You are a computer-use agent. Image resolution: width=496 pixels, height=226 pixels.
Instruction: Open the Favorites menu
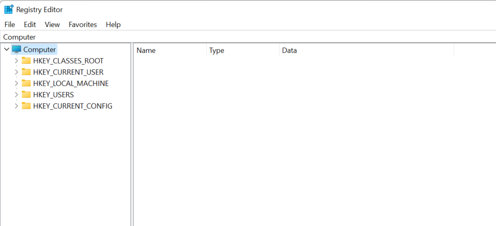click(x=83, y=24)
